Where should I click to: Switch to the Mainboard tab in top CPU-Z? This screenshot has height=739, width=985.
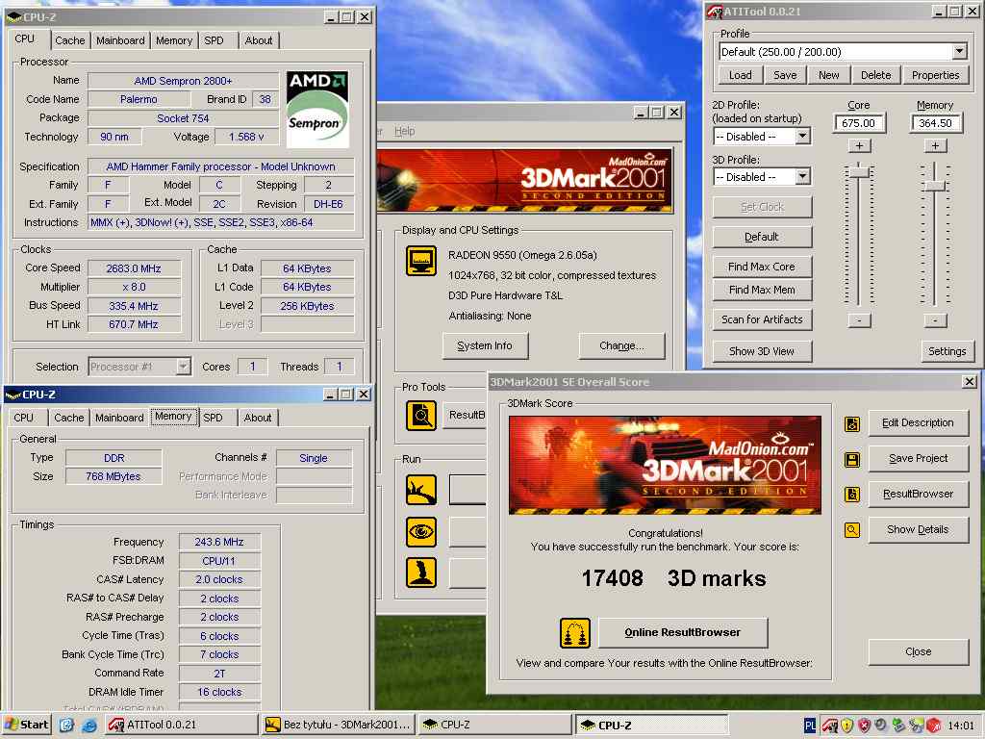pyautogui.click(x=120, y=40)
